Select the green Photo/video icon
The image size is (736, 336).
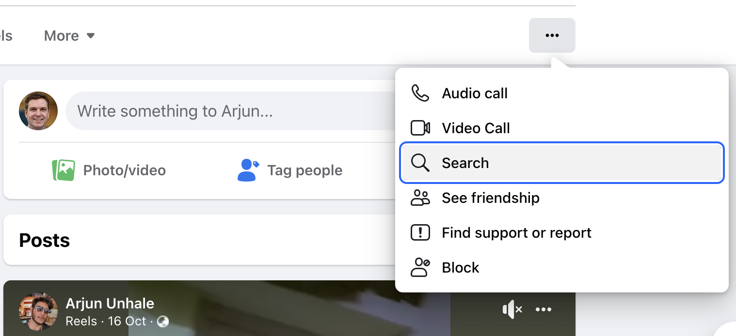click(63, 170)
